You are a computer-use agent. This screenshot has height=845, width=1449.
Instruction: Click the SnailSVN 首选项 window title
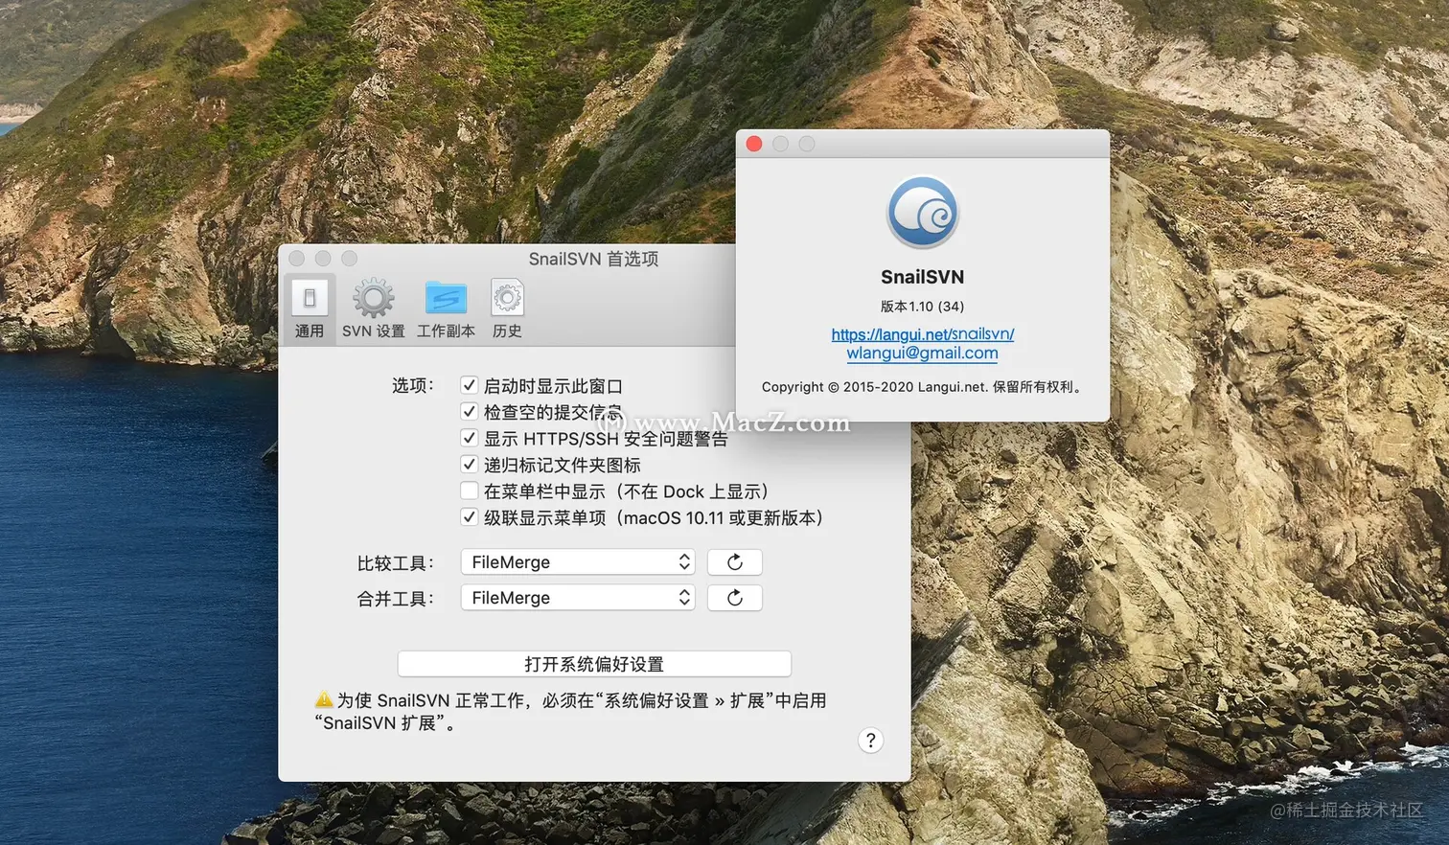(x=593, y=259)
